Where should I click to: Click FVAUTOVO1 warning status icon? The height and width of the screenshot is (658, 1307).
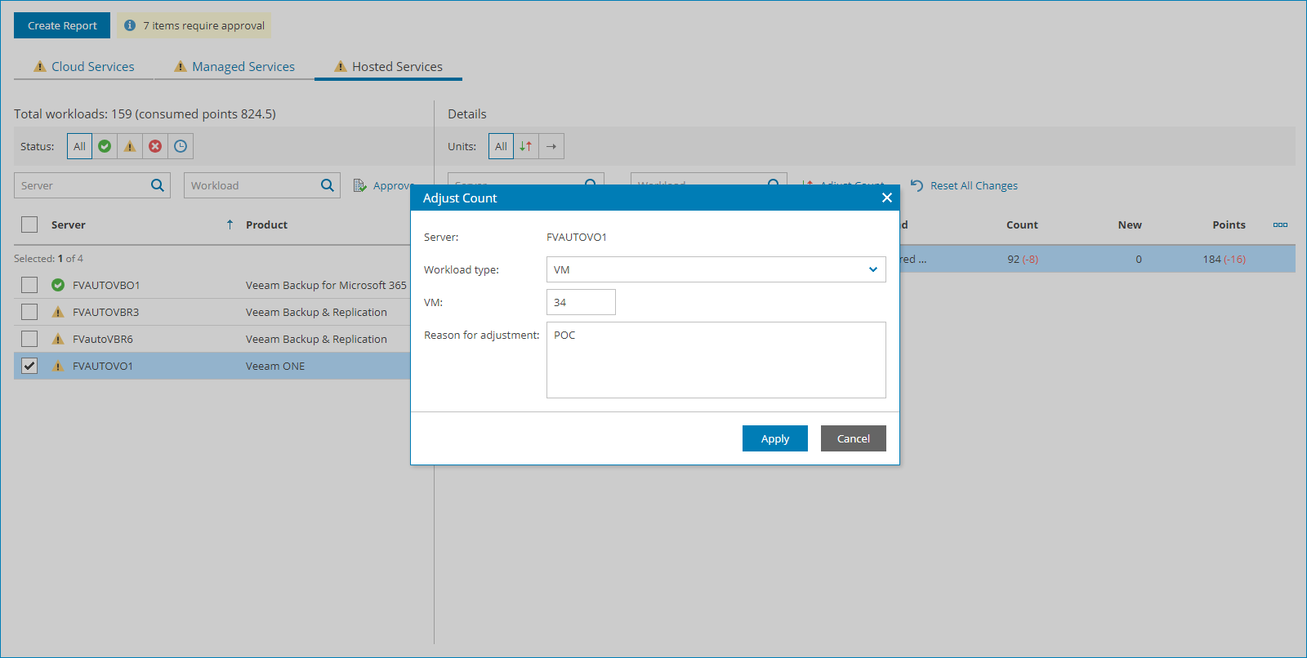58,366
